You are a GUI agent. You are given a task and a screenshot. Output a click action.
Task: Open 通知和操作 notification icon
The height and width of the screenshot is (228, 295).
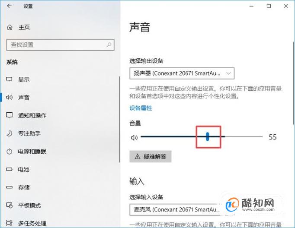(9, 115)
